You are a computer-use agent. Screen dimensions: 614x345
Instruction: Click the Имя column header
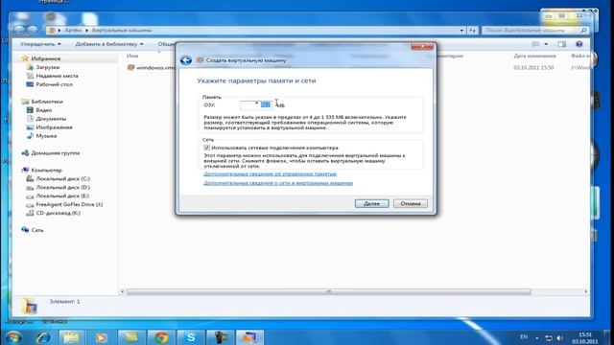(x=132, y=56)
